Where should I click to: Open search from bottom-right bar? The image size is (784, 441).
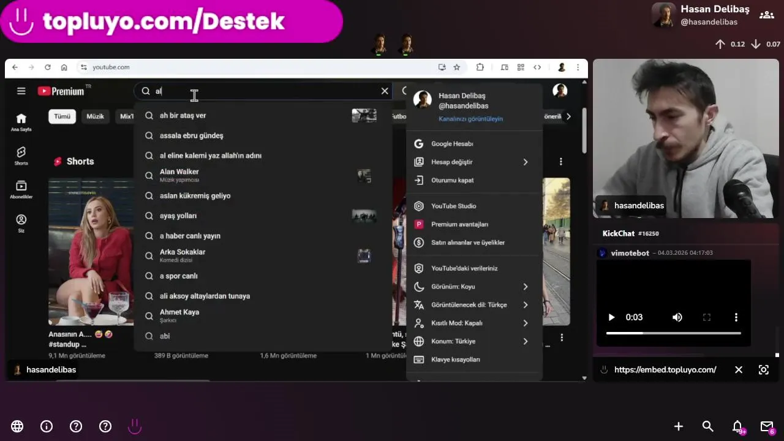(x=708, y=426)
